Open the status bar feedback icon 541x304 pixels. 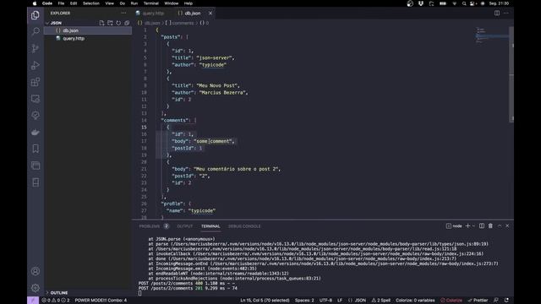pyautogui.click(x=496, y=301)
